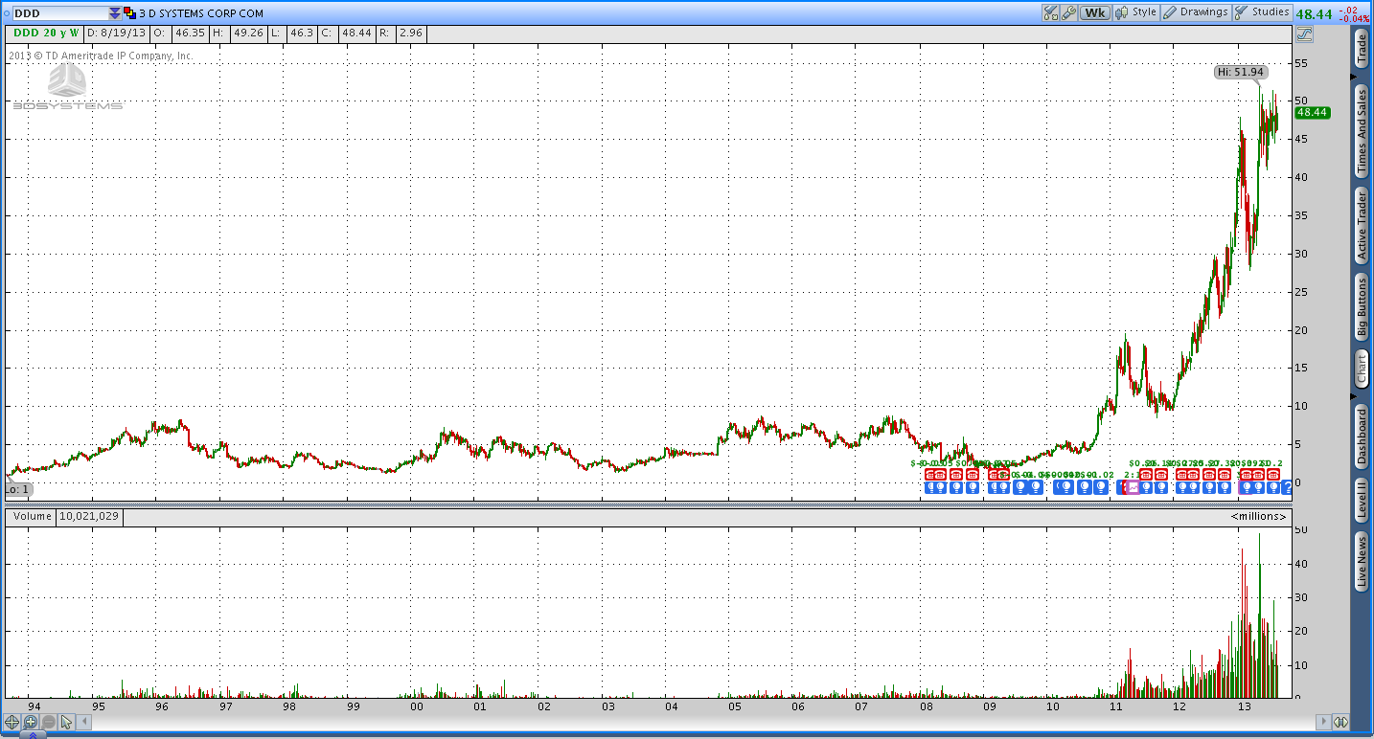Open the Studies menu
Viewport: 1374px width, 739px height.
(1262, 12)
